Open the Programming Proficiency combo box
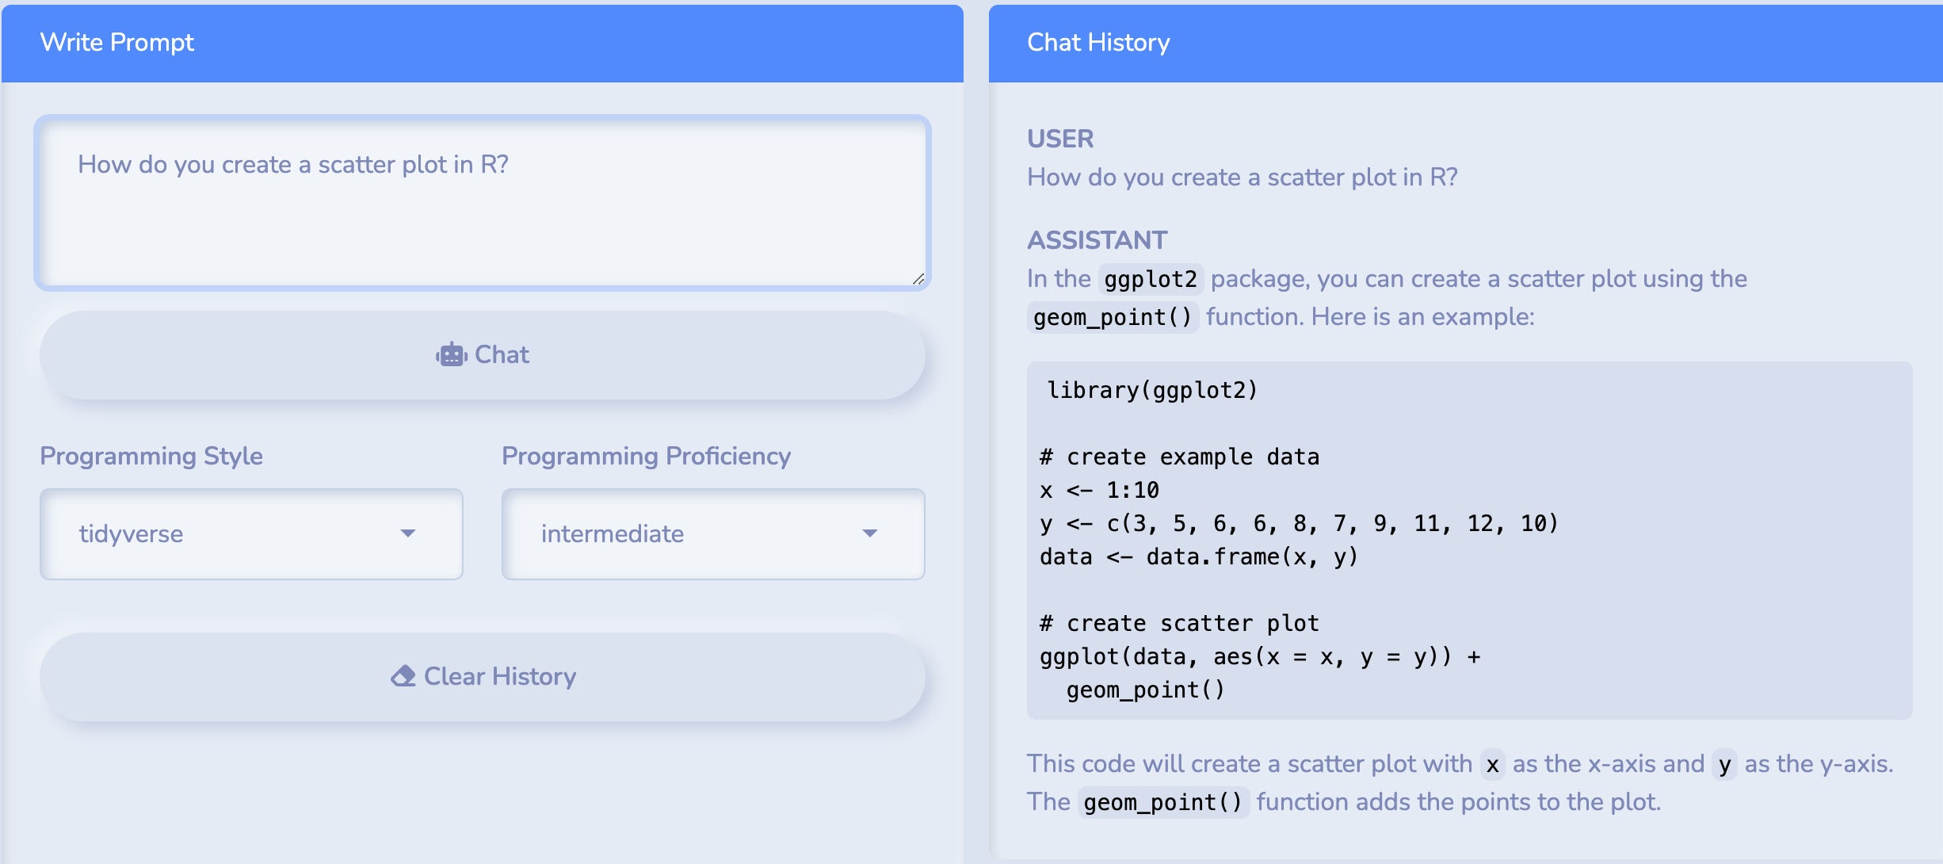 pos(713,533)
